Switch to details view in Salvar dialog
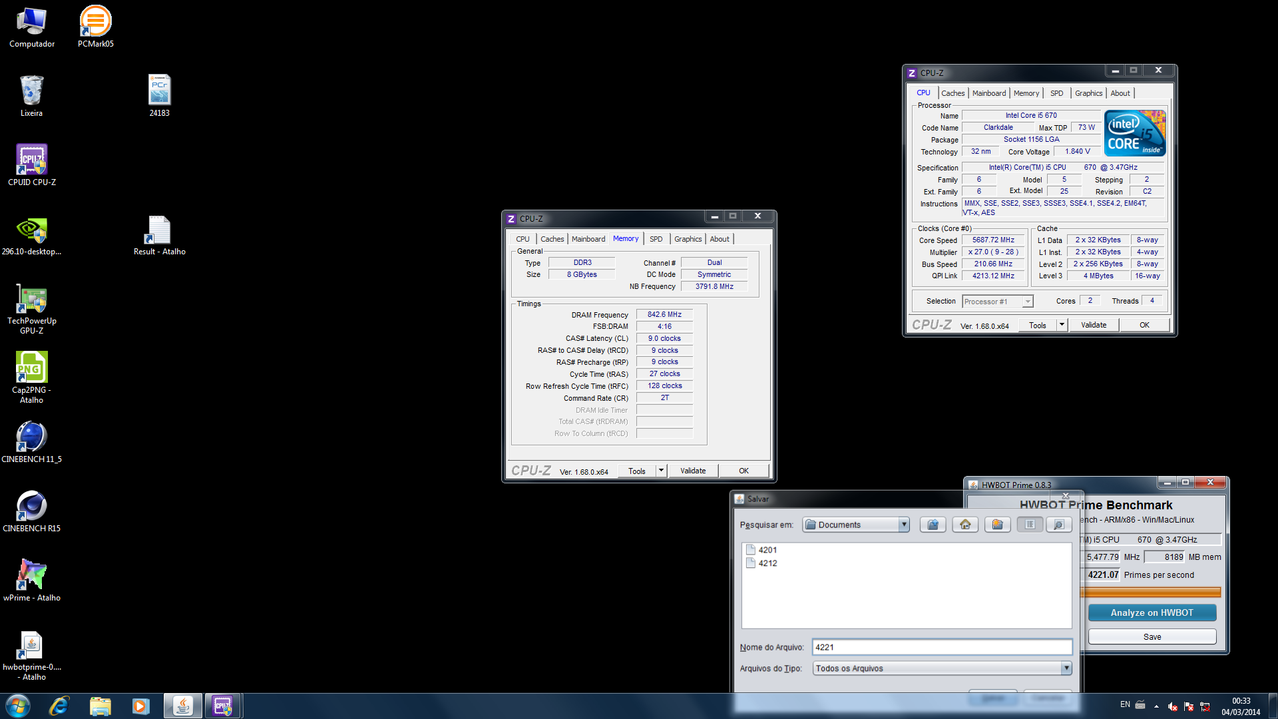This screenshot has width=1278, height=719. pyautogui.click(x=1058, y=525)
